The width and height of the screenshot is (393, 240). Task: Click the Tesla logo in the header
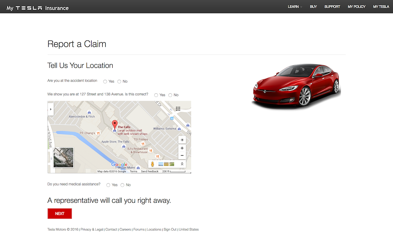point(29,8)
